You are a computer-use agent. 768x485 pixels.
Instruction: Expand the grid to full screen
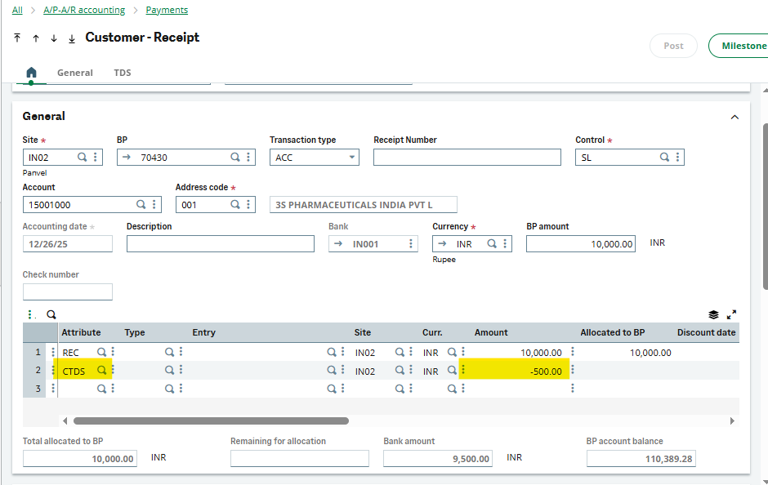point(731,314)
